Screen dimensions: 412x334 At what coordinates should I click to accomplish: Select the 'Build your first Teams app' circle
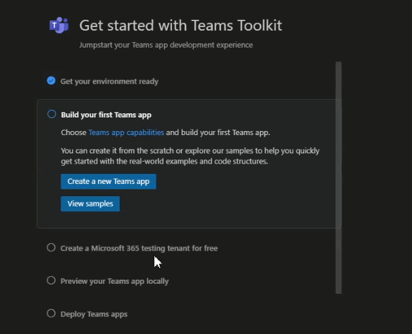pos(52,115)
